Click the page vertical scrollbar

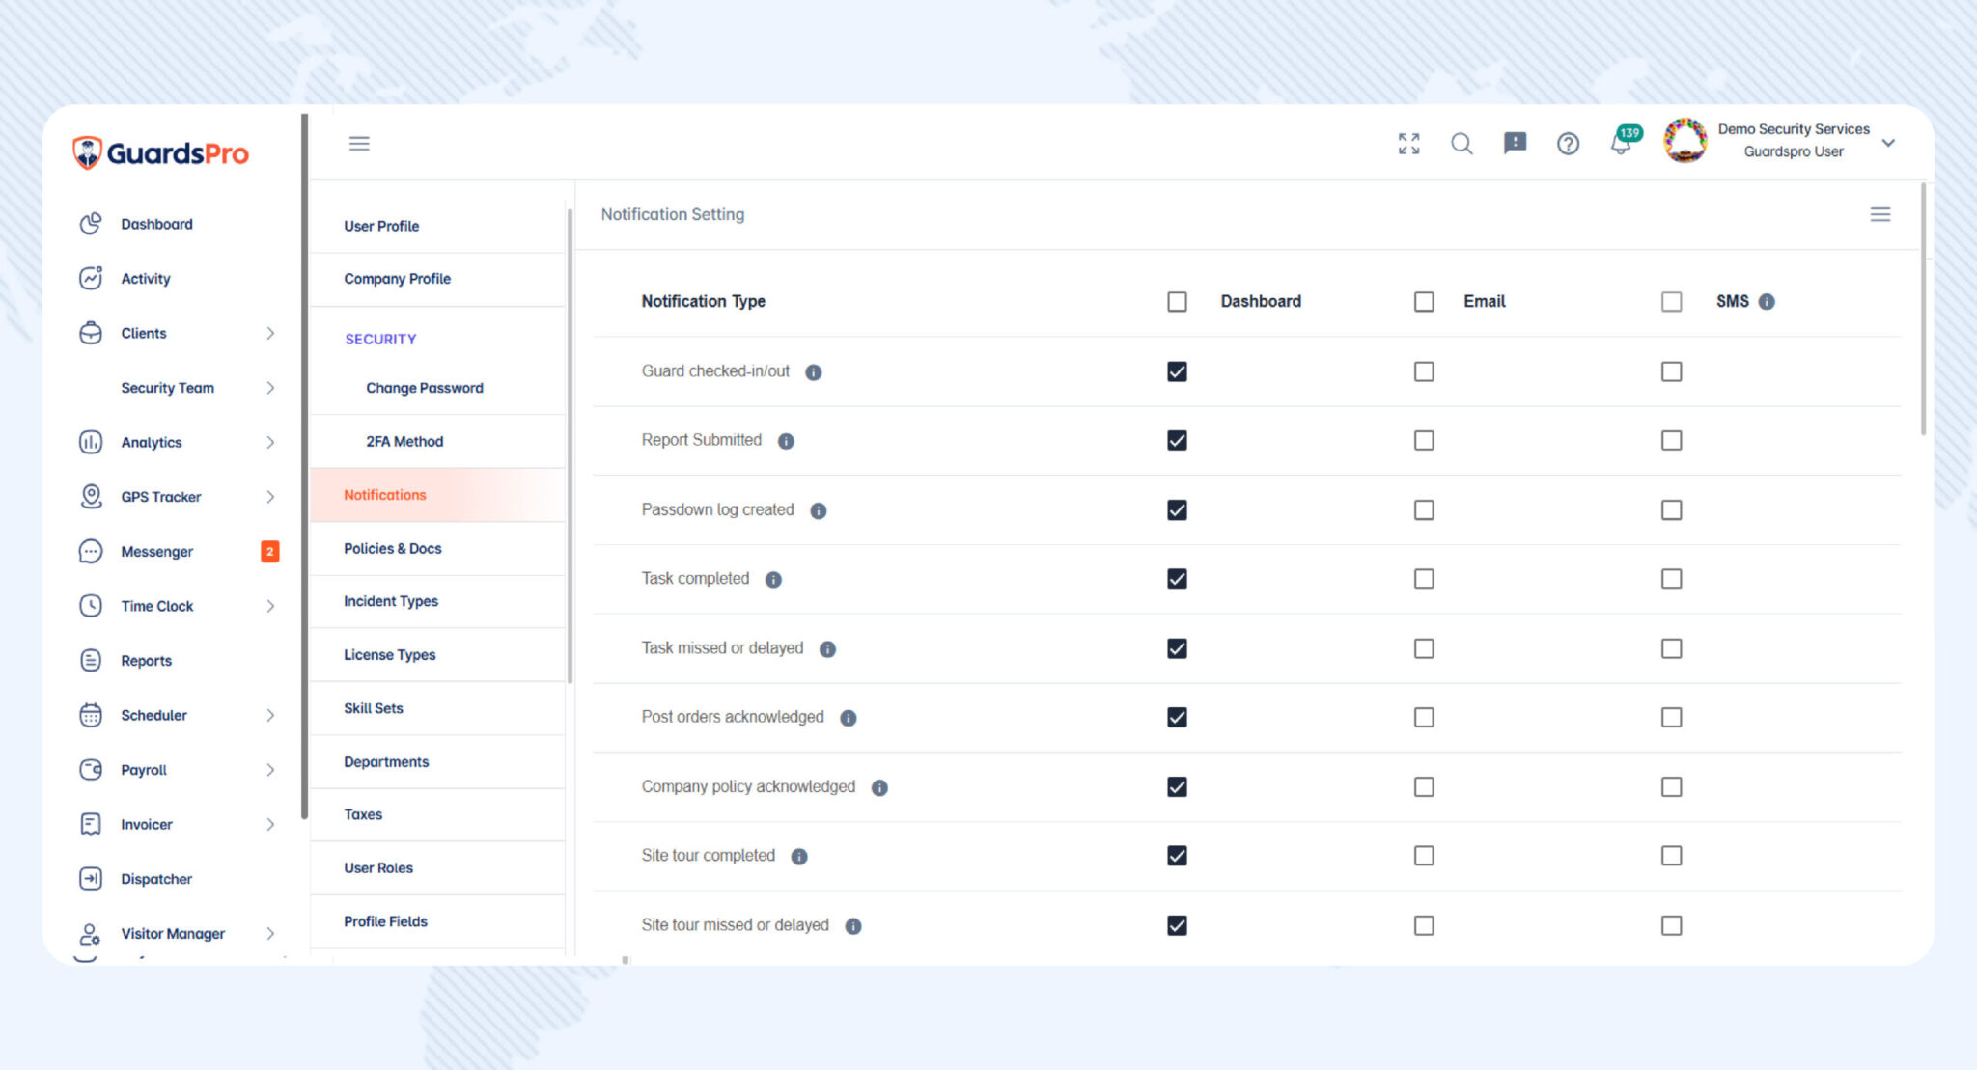1923,309
